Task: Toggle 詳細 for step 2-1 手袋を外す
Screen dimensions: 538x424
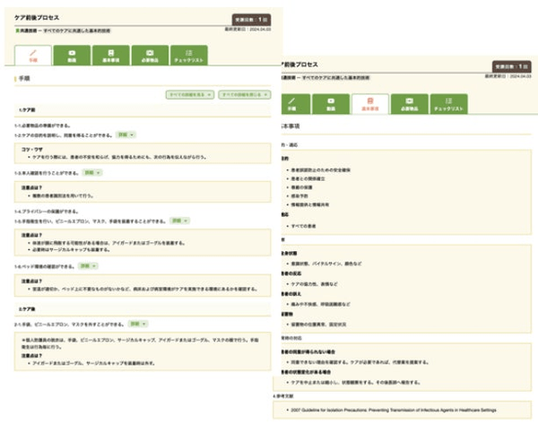Action: point(138,324)
